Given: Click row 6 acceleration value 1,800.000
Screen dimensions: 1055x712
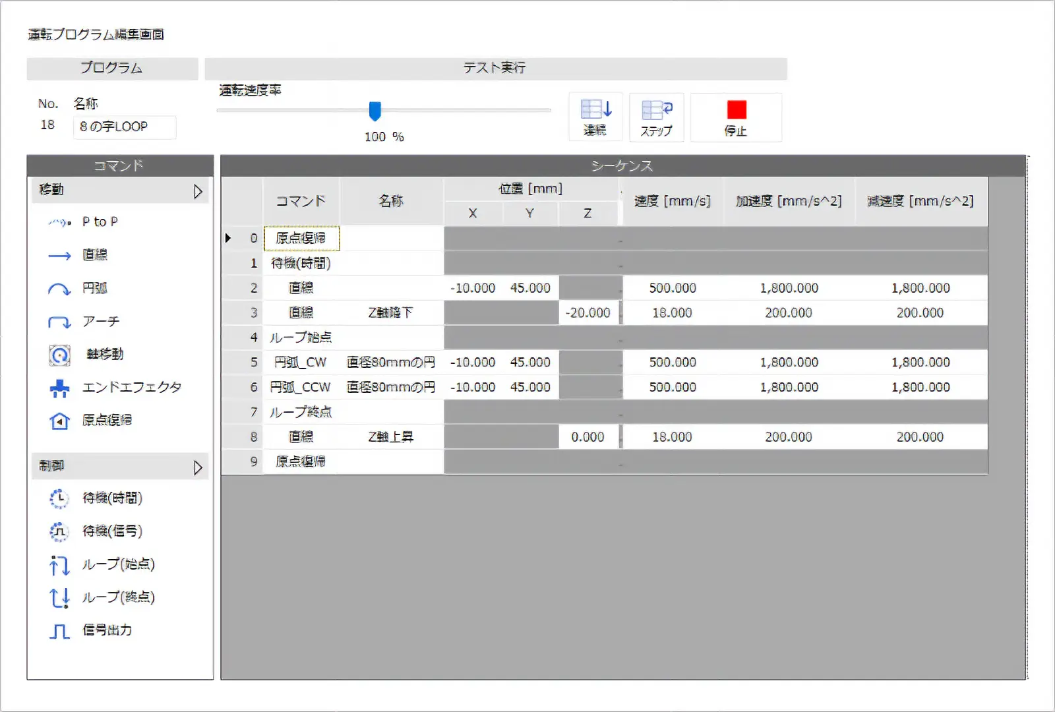Looking at the screenshot, I should pos(789,387).
